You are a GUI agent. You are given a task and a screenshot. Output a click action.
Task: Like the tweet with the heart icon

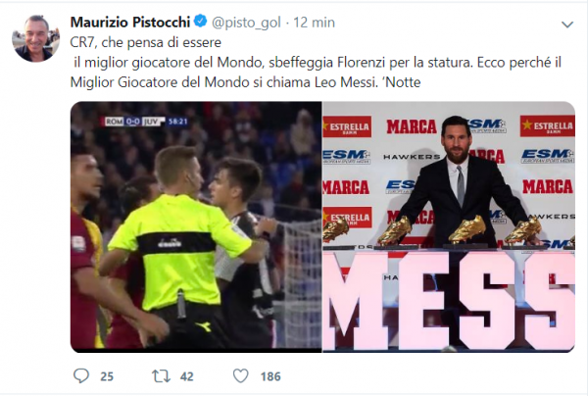coord(241,375)
